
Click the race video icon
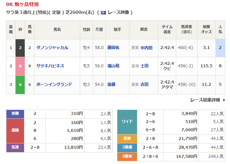point(103,13)
